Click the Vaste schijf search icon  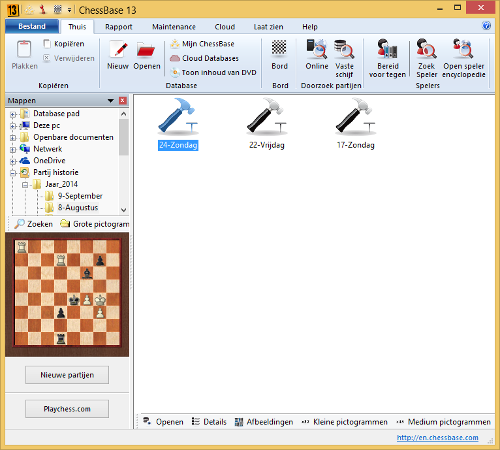(344, 49)
